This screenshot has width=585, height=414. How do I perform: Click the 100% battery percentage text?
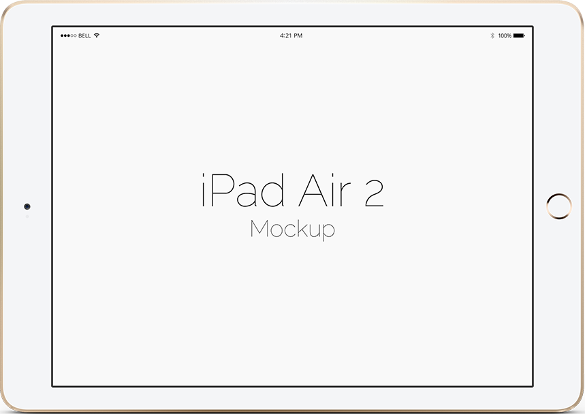[x=505, y=35]
